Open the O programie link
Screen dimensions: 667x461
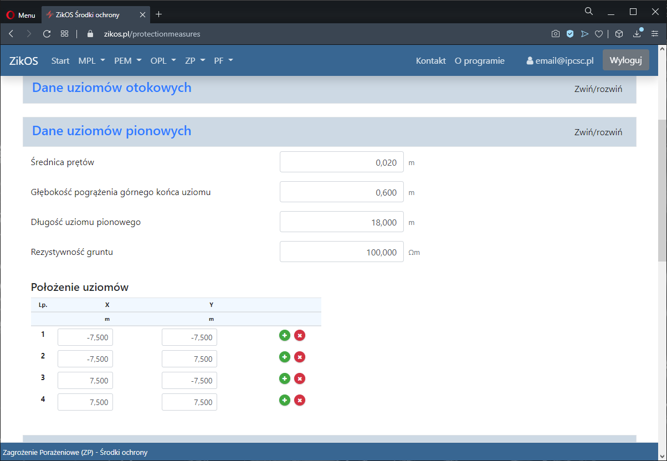479,61
